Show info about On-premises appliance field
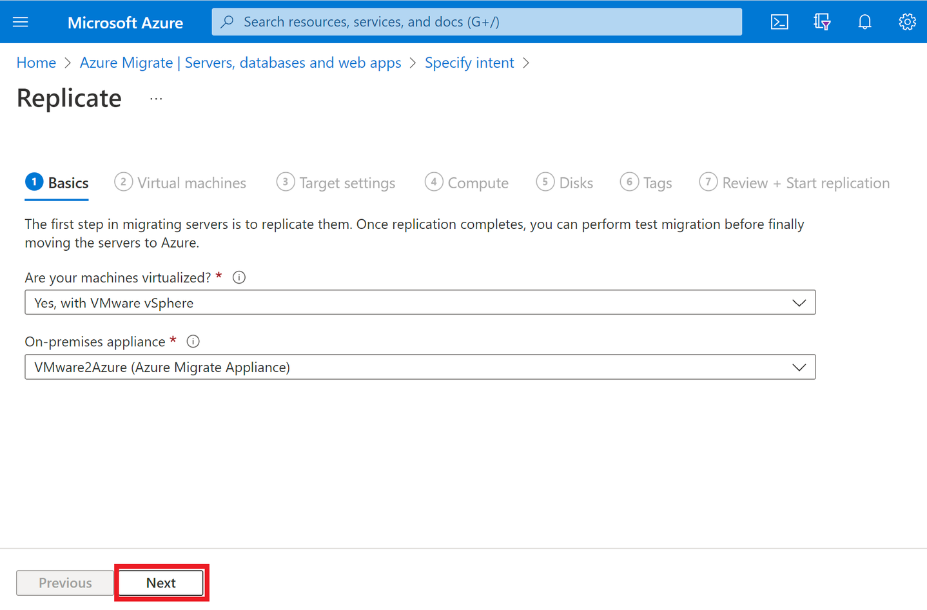927x610 pixels. tap(193, 341)
